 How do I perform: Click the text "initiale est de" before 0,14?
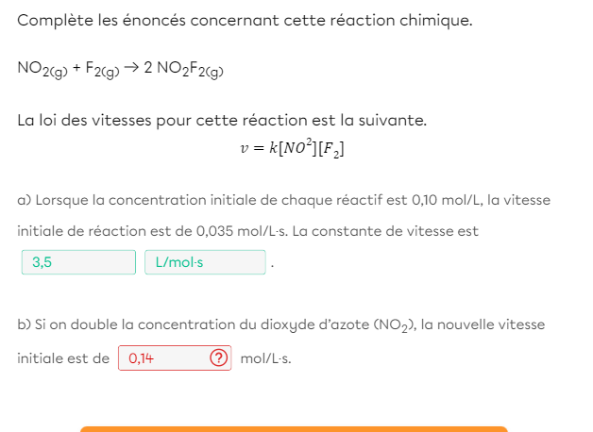63,359
